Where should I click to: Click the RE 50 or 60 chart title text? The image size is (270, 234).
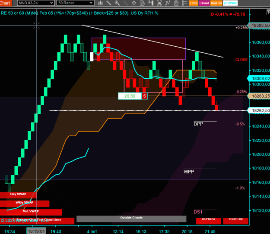coord(79,13)
